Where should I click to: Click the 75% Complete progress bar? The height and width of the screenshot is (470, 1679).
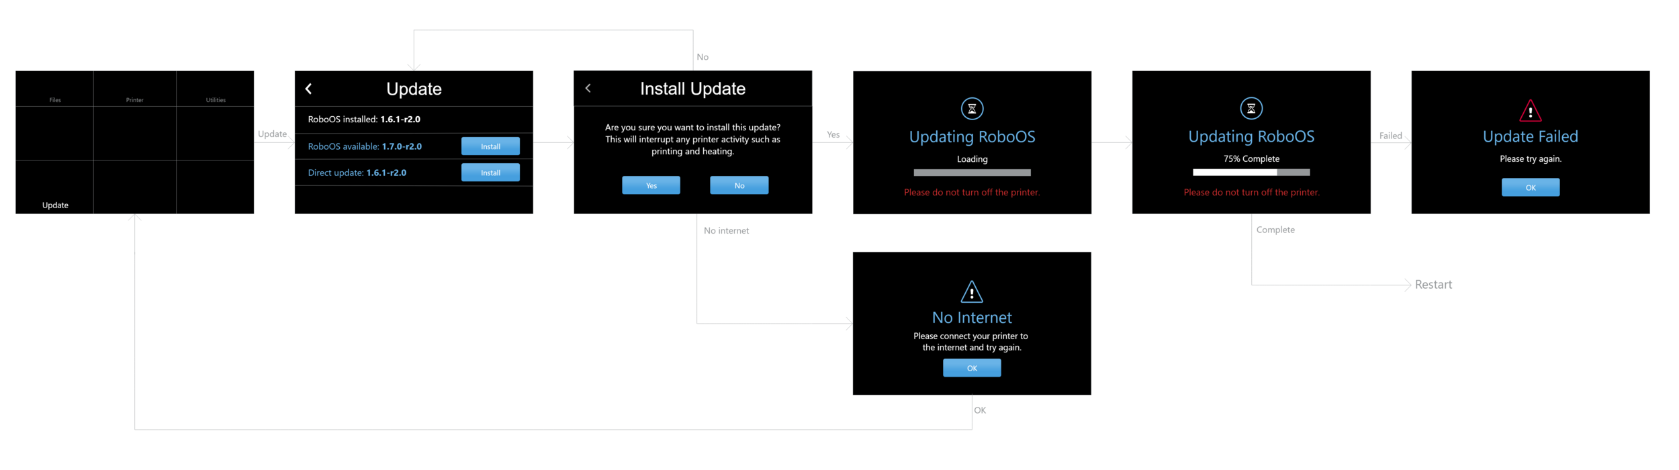1251,173
